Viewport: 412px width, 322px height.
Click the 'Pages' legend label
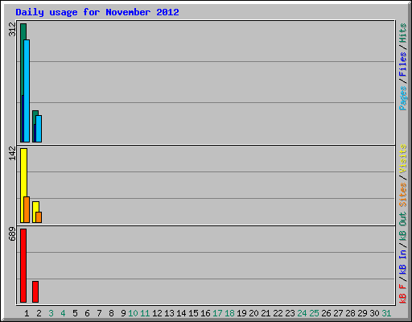click(x=403, y=98)
